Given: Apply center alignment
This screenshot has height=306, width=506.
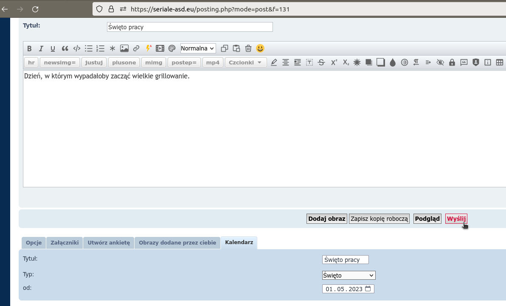Looking at the screenshot, I should (x=286, y=62).
